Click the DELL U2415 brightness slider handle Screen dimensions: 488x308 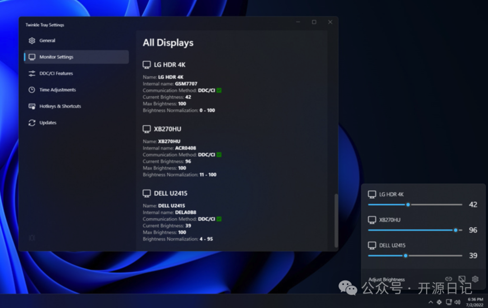click(x=405, y=256)
